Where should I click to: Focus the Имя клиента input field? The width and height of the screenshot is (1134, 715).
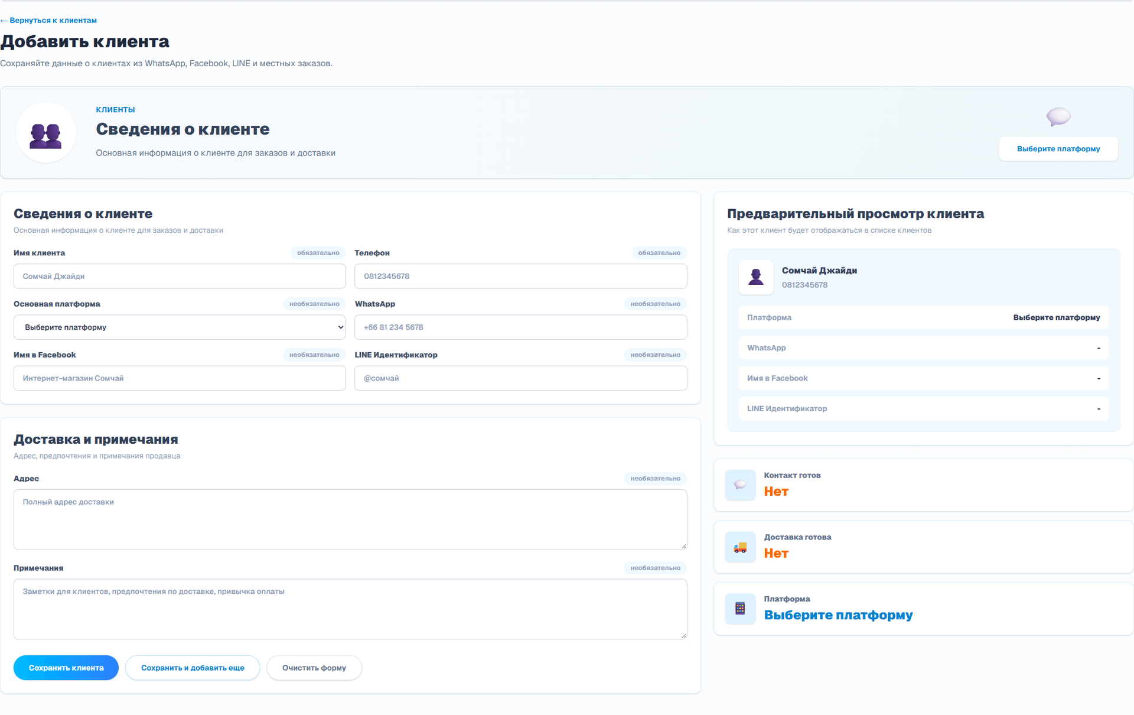[180, 277]
